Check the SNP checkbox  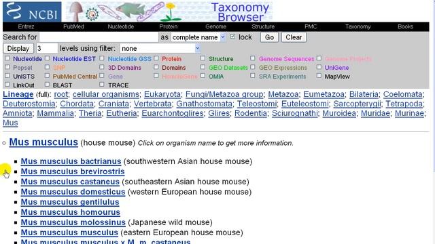click(47, 67)
